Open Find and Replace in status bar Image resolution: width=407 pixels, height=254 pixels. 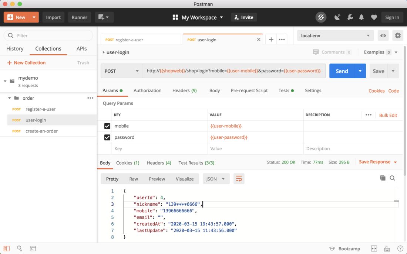(x=20, y=249)
